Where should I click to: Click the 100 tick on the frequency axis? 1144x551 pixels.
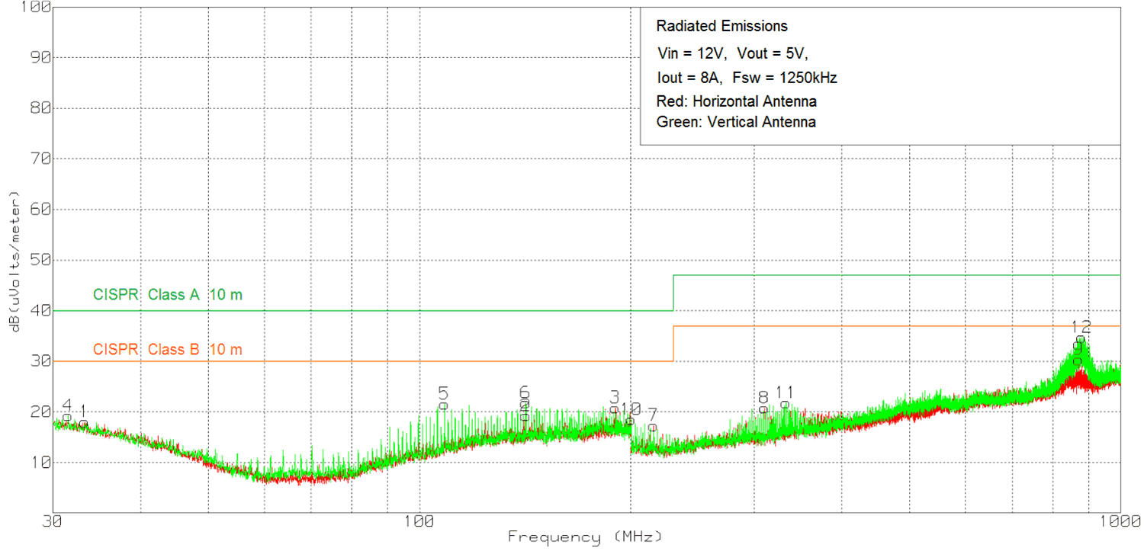pos(418,523)
